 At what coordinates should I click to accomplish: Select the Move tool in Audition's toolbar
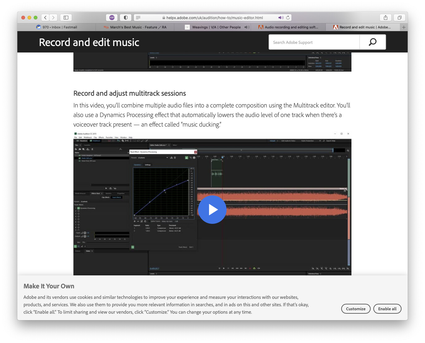[118, 141]
